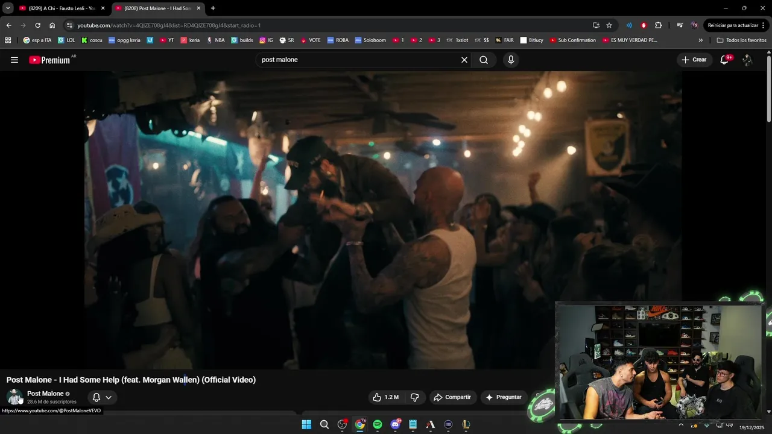
Task: Click the video player to pause
Action: (x=383, y=220)
